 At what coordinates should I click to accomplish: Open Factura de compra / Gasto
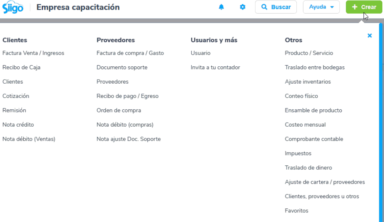click(130, 53)
